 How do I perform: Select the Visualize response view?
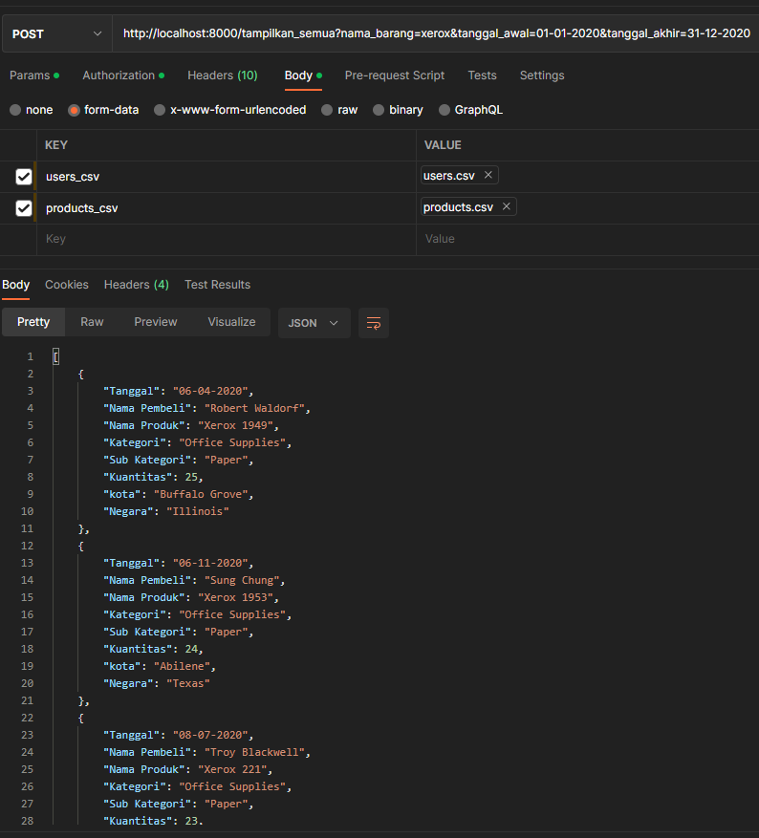click(x=231, y=322)
